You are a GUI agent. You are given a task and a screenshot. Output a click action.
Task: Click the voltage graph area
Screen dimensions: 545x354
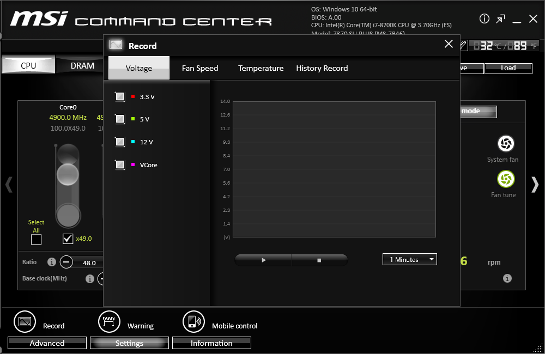334,169
